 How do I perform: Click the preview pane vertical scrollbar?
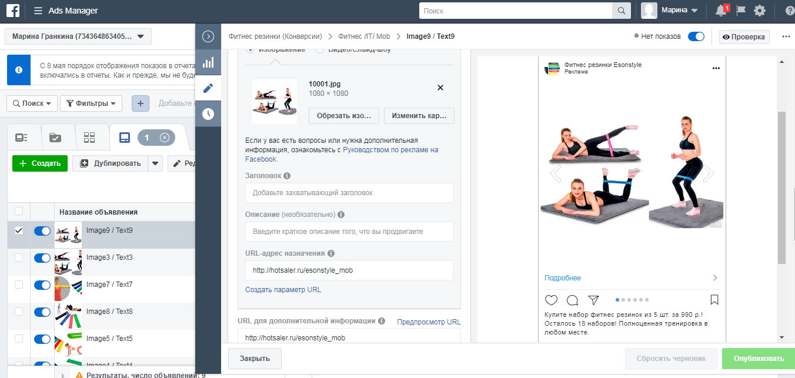pyautogui.click(x=781, y=188)
